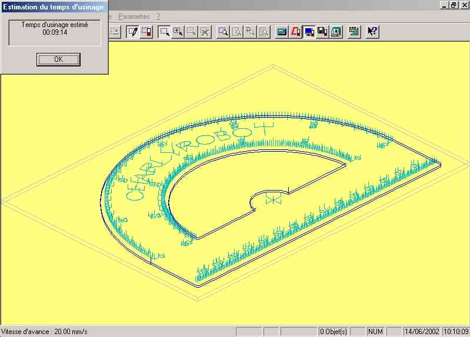This screenshot has height=337, width=470.
Task: Click the blue computer monitor simulation icon
Action: point(309,32)
